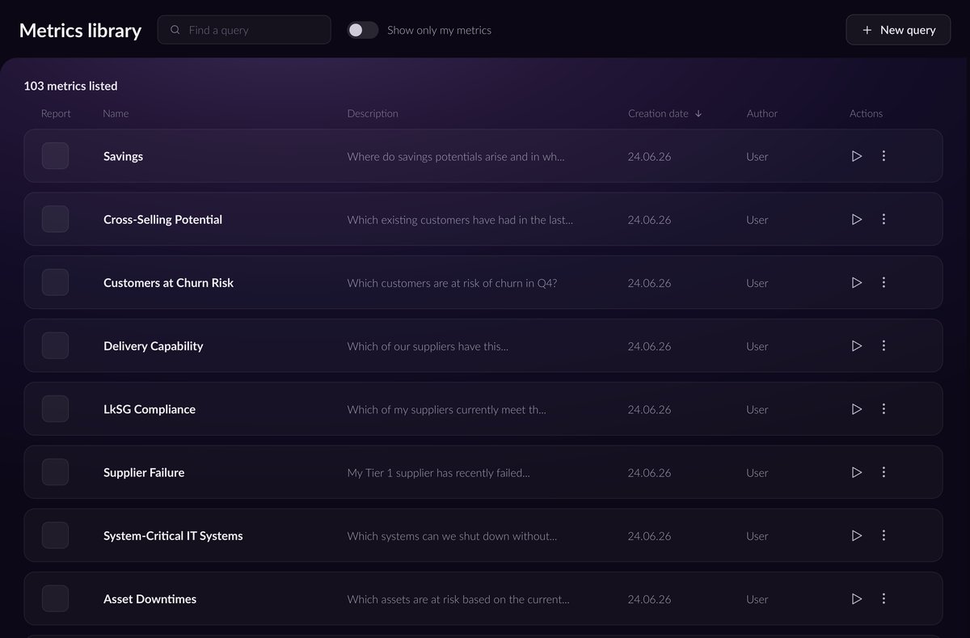Image resolution: width=970 pixels, height=638 pixels.
Task: Run the Delivery Capability query
Action: (857, 345)
